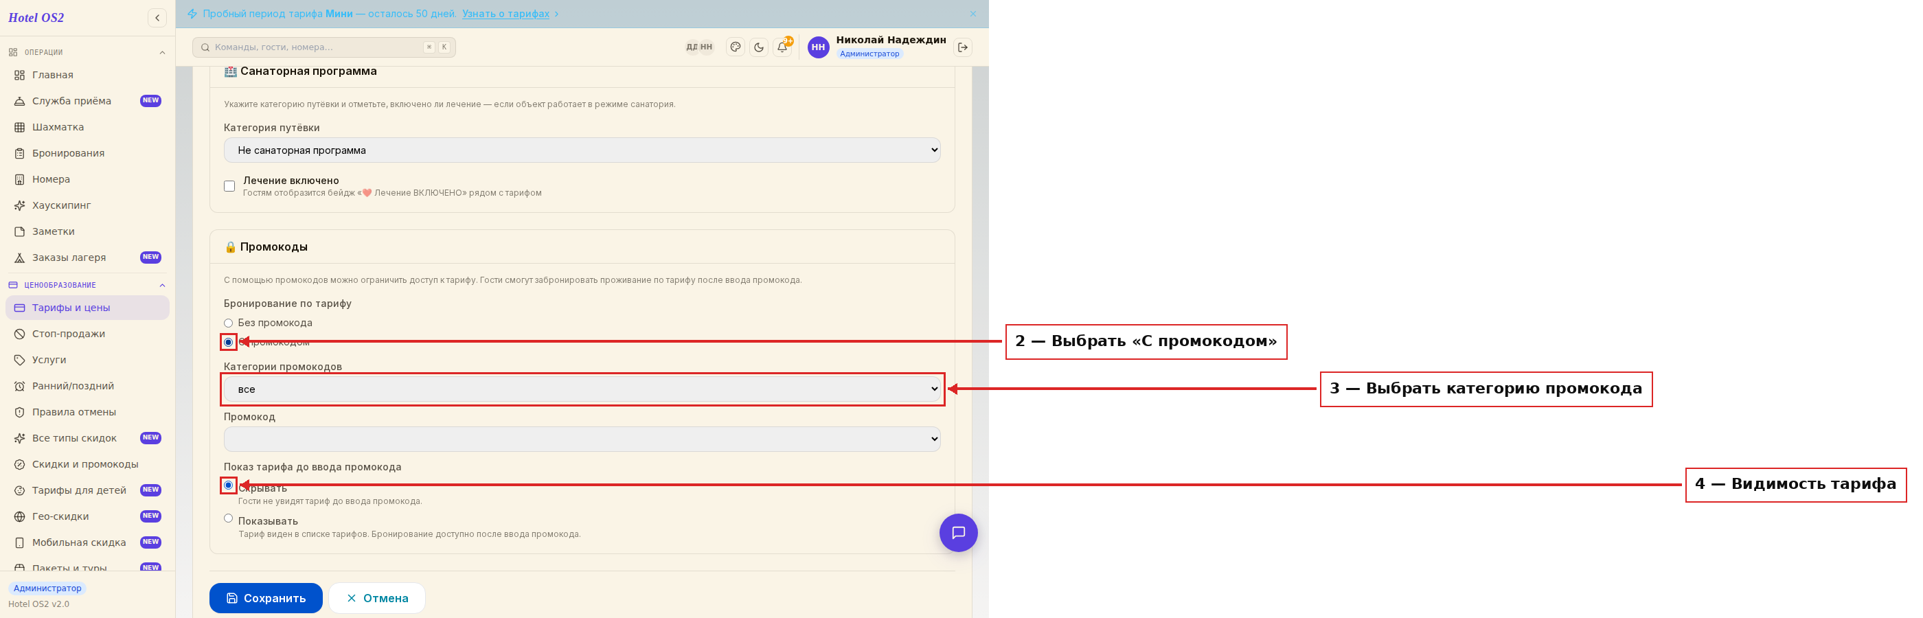Click the Стоп-продажи ban icon
1923x618 pixels.
tap(19, 334)
